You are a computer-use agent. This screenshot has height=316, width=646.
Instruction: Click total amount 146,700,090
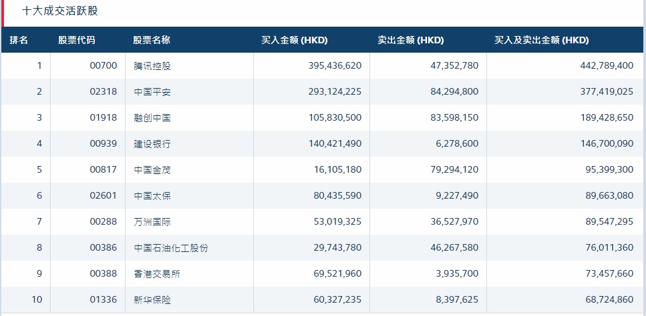point(607,143)
